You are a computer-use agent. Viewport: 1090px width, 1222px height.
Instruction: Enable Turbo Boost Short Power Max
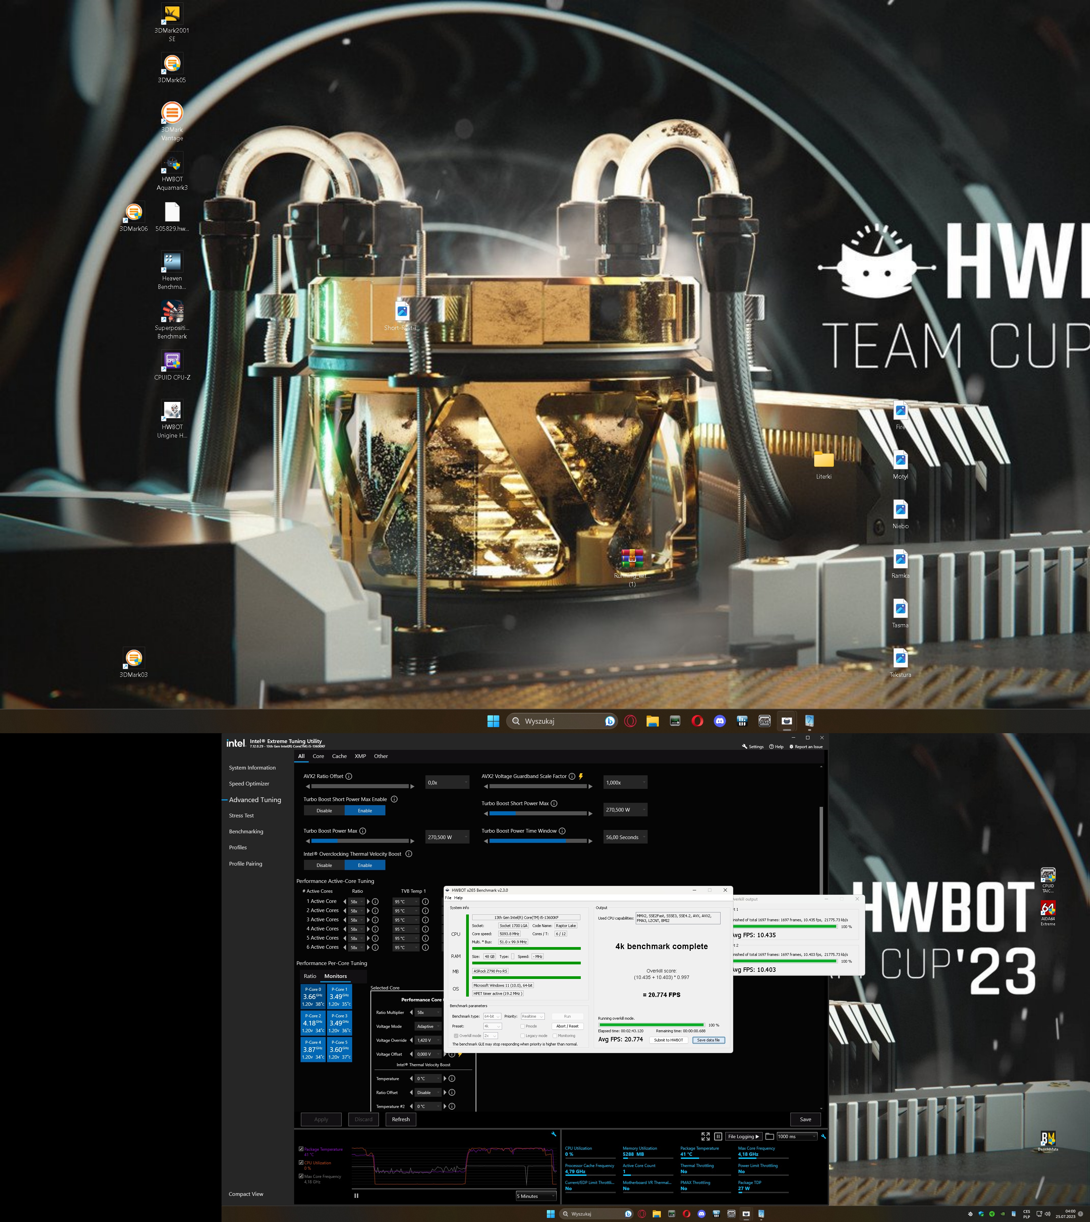point(365,811)
